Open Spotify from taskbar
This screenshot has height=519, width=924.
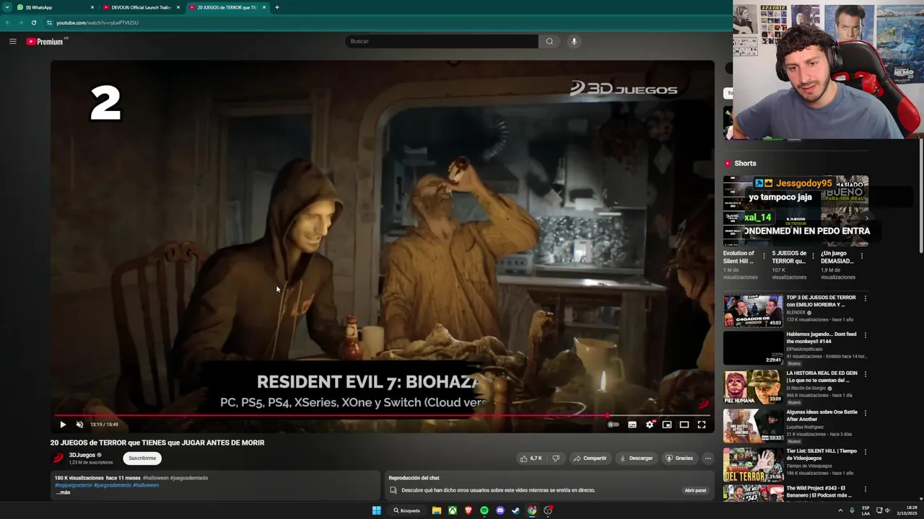pyautogui.click(x=484, y=510)
